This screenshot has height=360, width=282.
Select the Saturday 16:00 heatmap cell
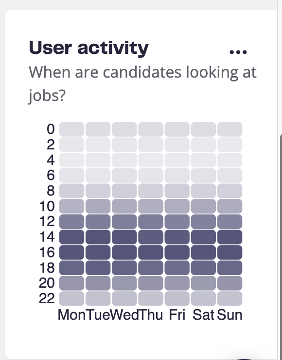pyautogui.click(x=203, y=252)
